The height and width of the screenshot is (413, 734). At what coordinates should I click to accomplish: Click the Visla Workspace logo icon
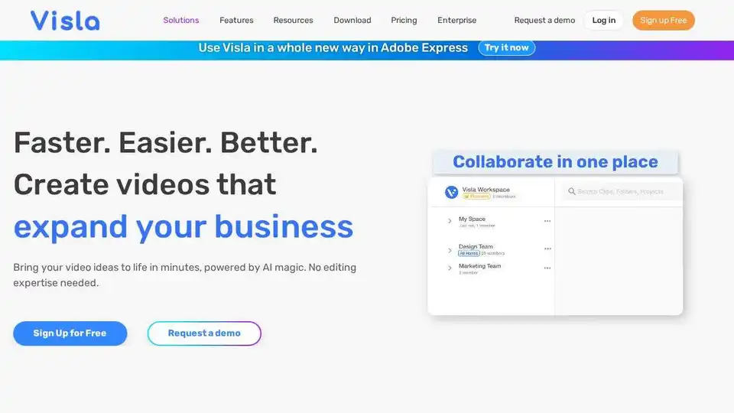(451, 192)
